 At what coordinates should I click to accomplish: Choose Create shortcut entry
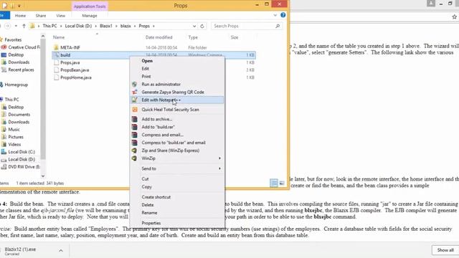click(156, 197)
